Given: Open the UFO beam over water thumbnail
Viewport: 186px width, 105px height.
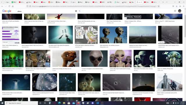Looking at the screenshot, I should pyautogui.click(x=16, y=82).
